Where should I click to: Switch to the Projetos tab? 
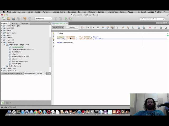(x=4, y=23)
